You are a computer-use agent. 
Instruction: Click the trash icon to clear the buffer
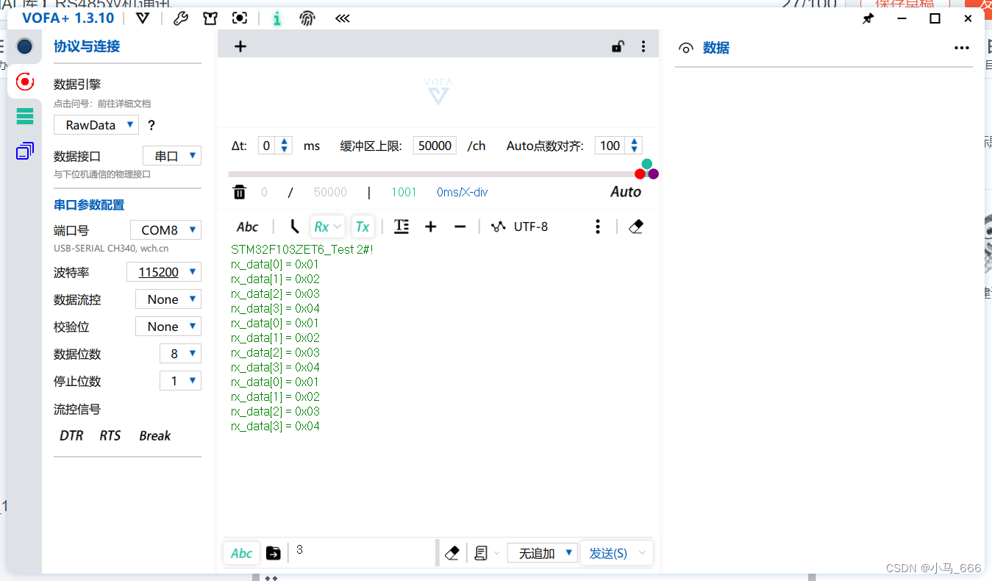239,191
